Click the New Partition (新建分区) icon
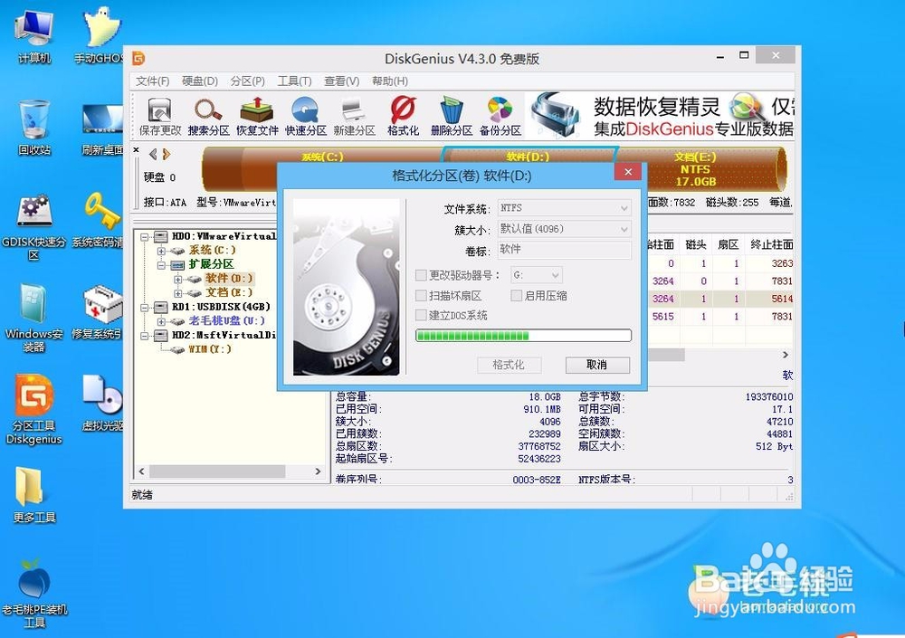905x638 pixels. (x=355, y=116)
